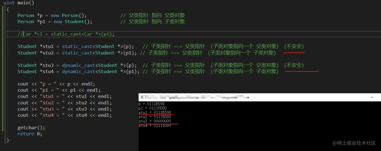
Task: Click the line cout << "stu3 = " << stu3
Action: pos(65,109)
